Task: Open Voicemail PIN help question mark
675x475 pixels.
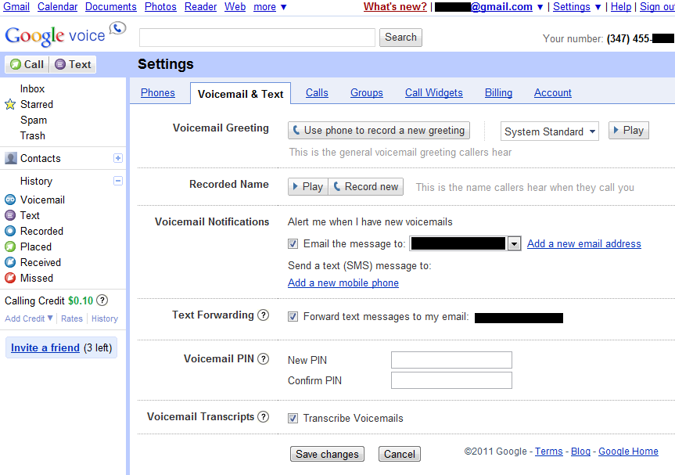Action: click(263, 358)
